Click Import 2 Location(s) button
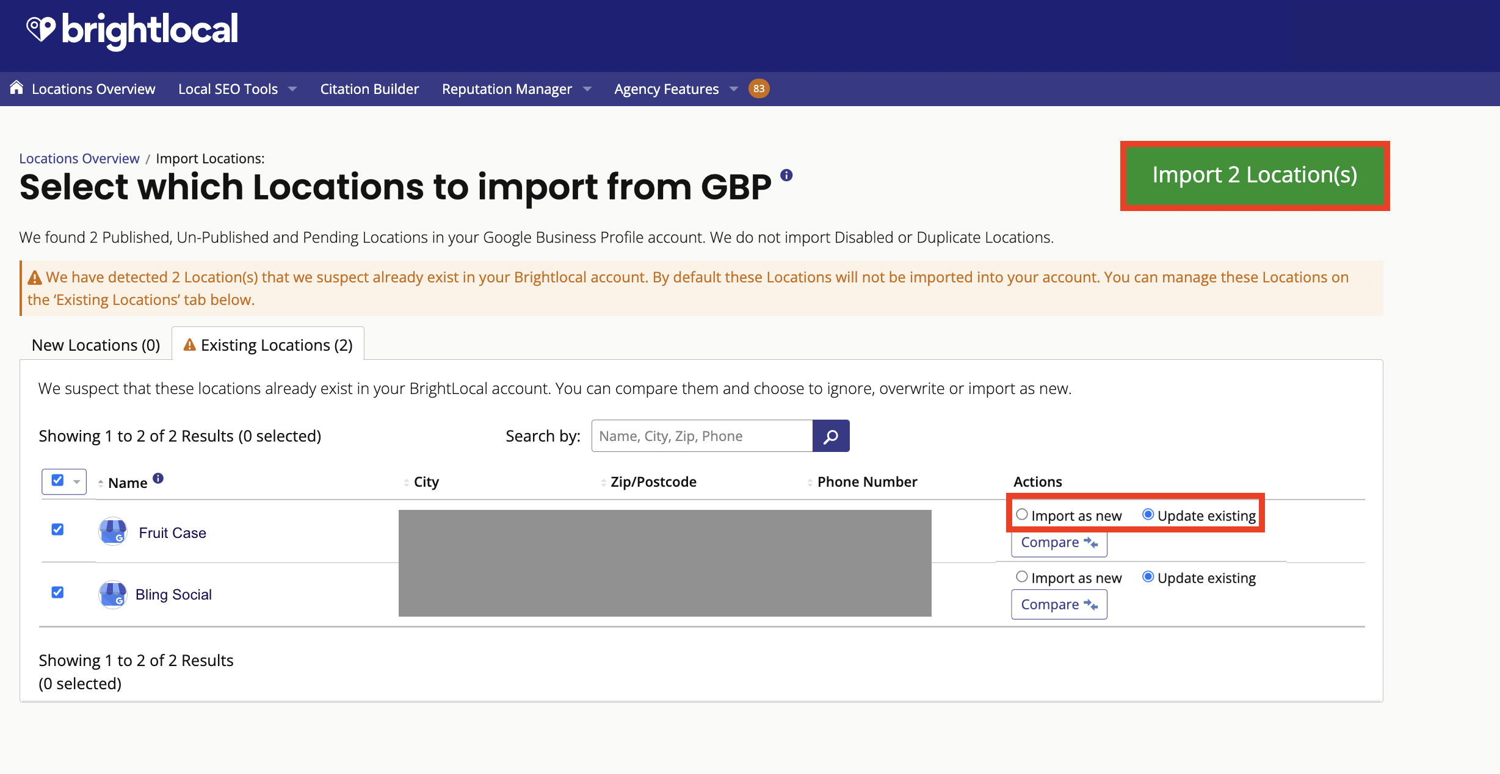This screenshot has width=1500, height=774. (1255, 175)
